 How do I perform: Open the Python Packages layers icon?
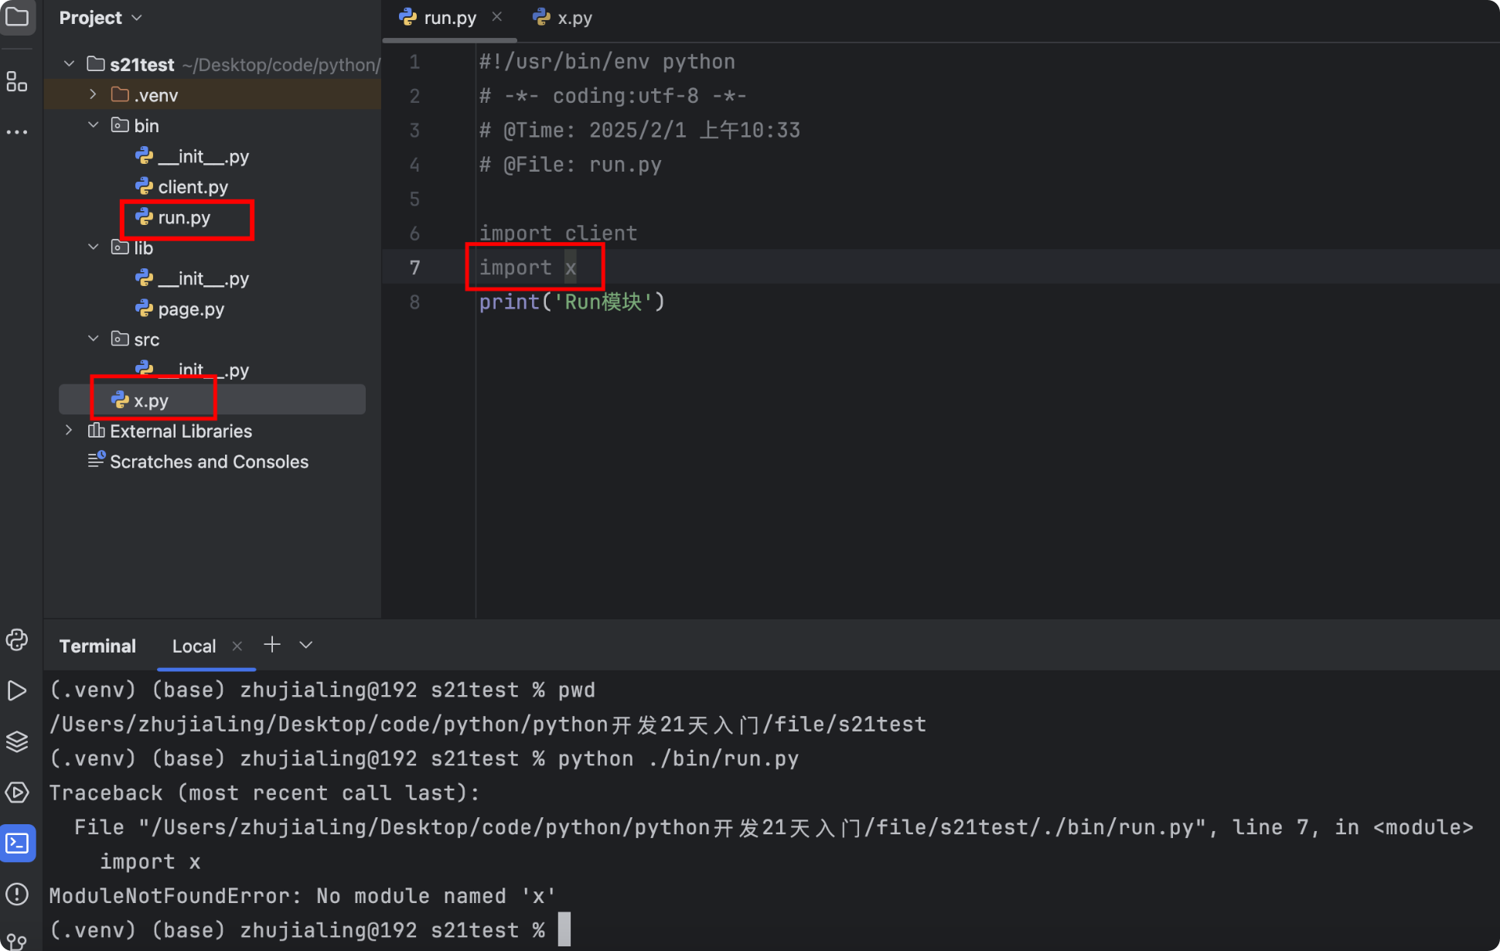point(17,741)
